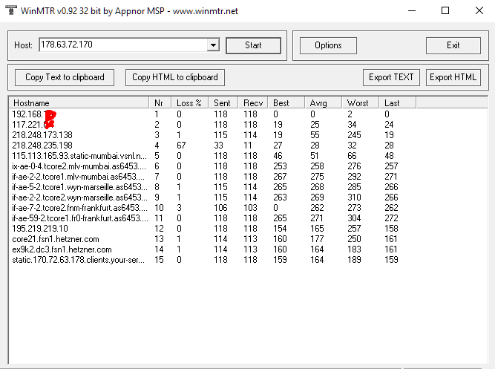Click the Start button
The height and width of the screenshot is (369, 495).
click(253, 45)
